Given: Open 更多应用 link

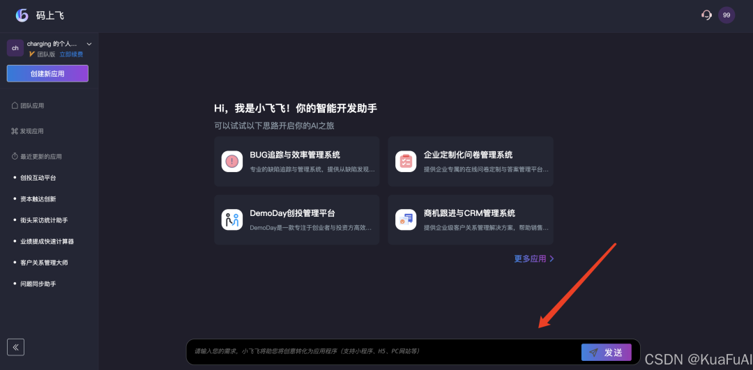Looking at the screenshot, I should point(534,259).
